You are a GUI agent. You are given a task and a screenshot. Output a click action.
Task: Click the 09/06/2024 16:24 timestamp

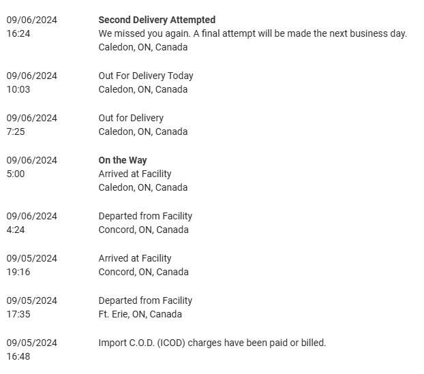[x=31, y=27]
